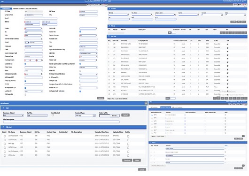Edit the row with Active status

(x=228, y=87)
